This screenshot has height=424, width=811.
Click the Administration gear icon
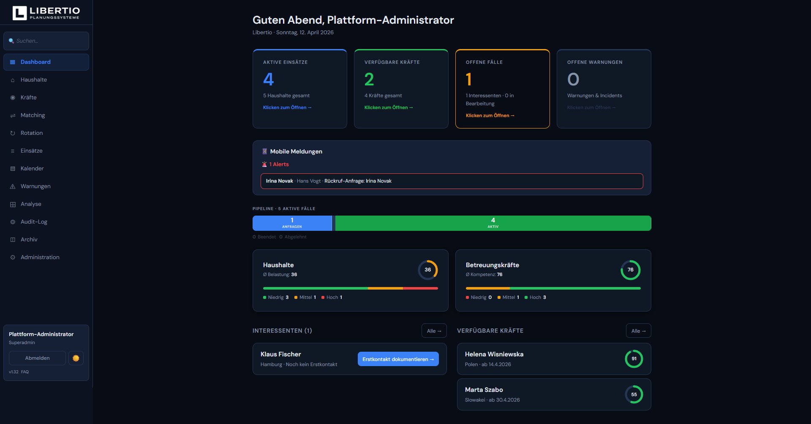pos(12,257)
